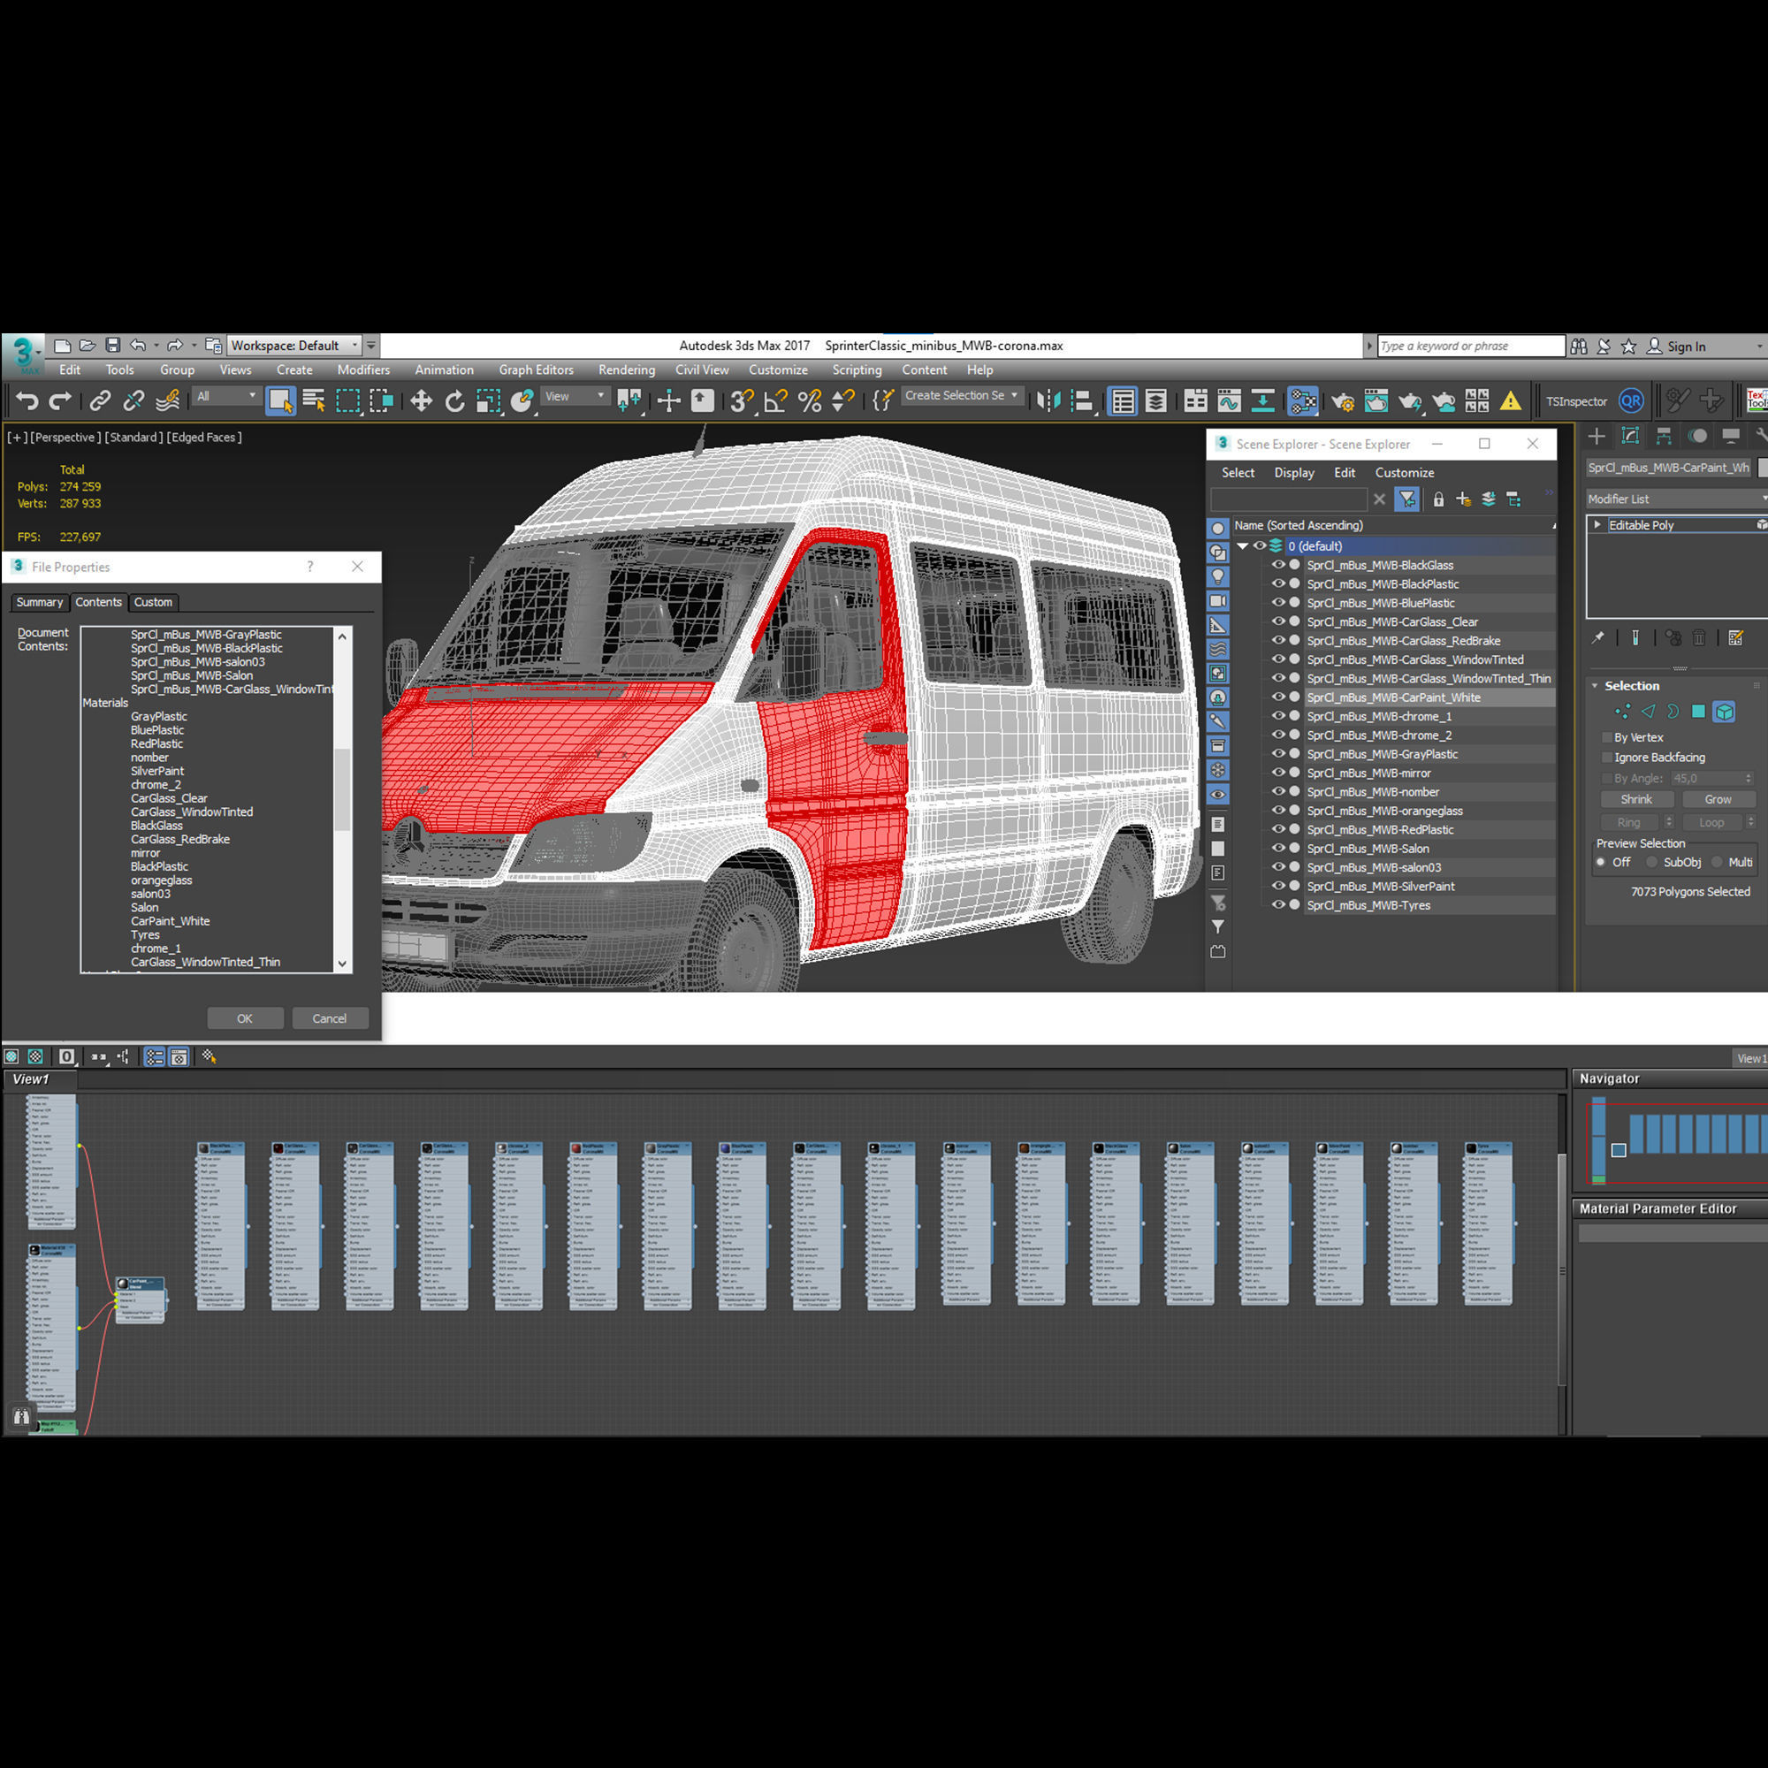Viewport: 1768px width, 1768px height.
Task: Click the yellow warning triangle icon
Action: 1511,400
